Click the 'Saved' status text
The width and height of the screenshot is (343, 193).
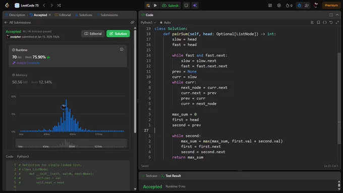[145, 166]
